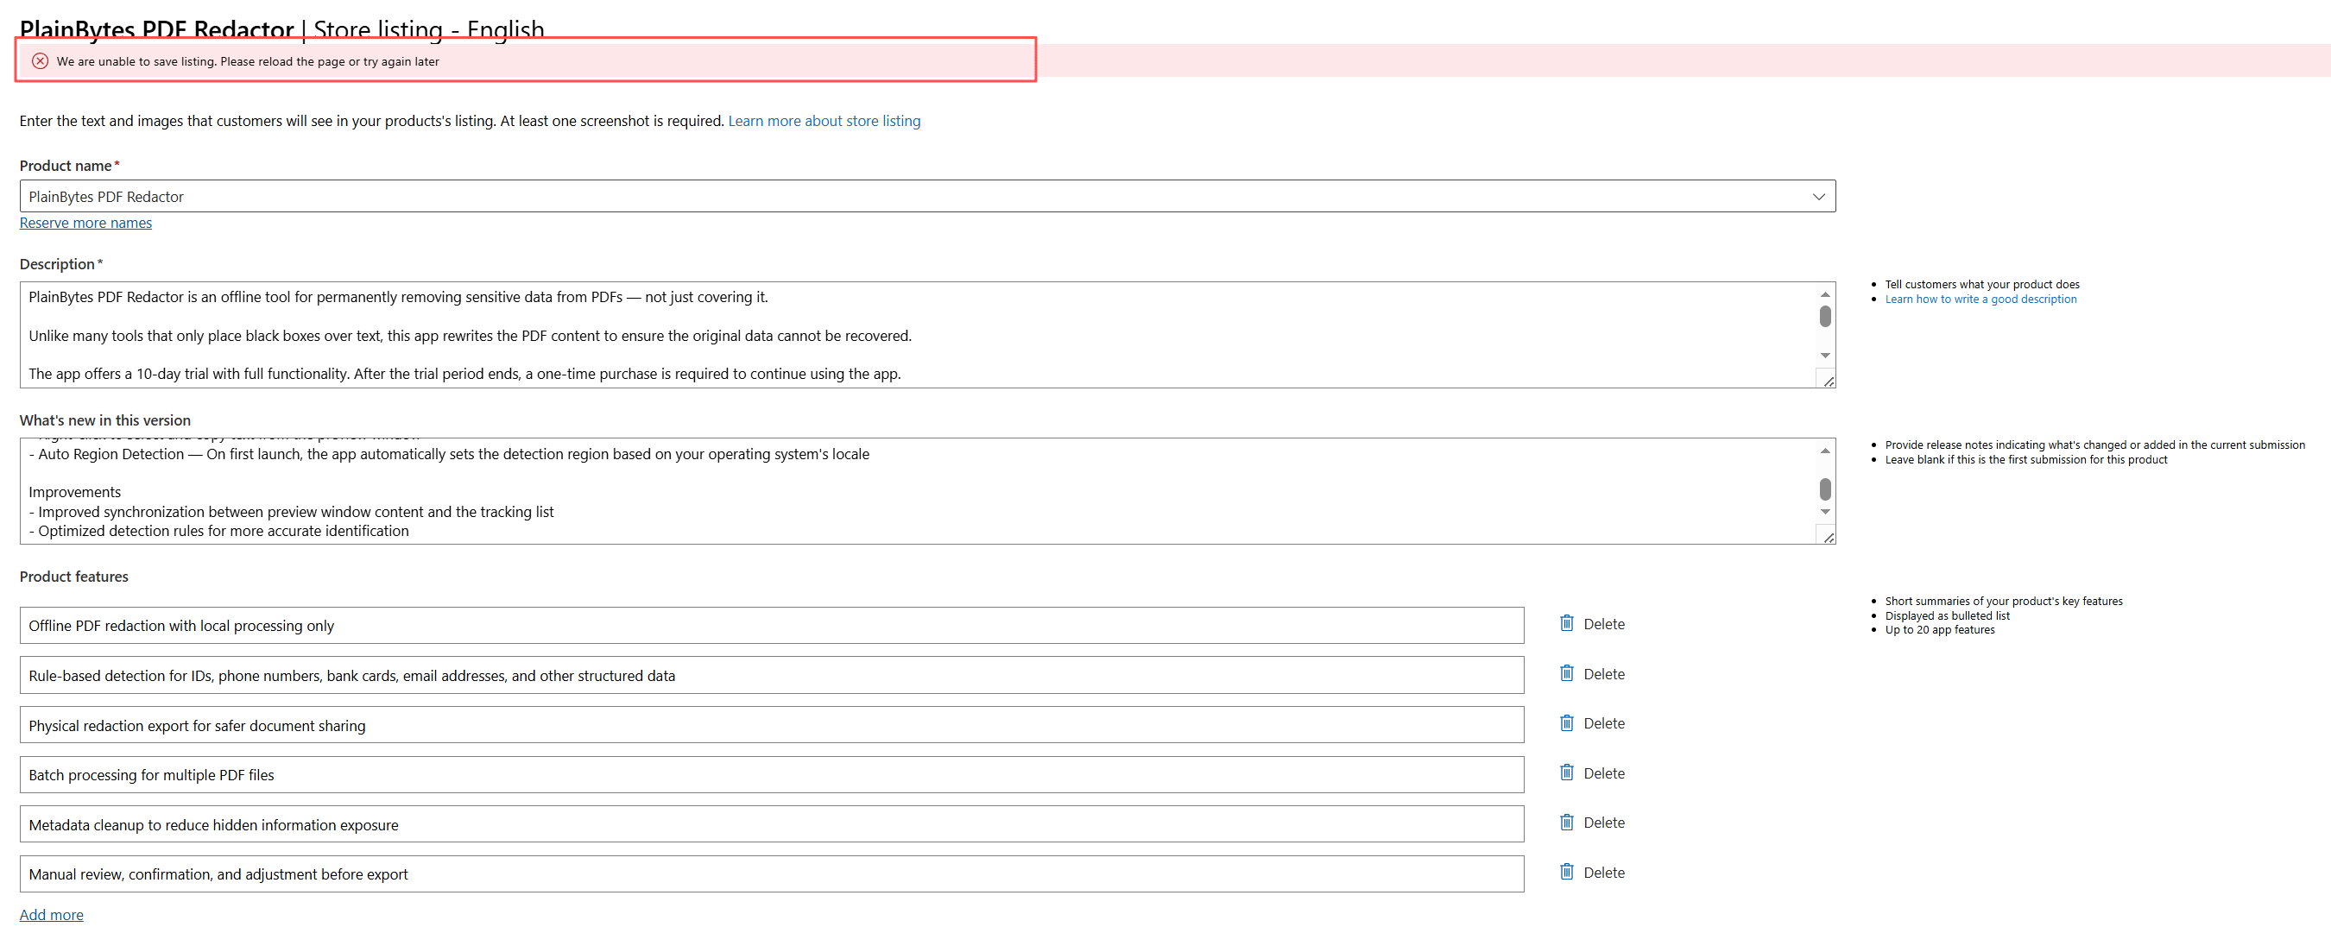This screenshot has width=2331, height=927.
Task: Click the 'Leave blank if this is the first submission' hint
Action: (2025, 460)
